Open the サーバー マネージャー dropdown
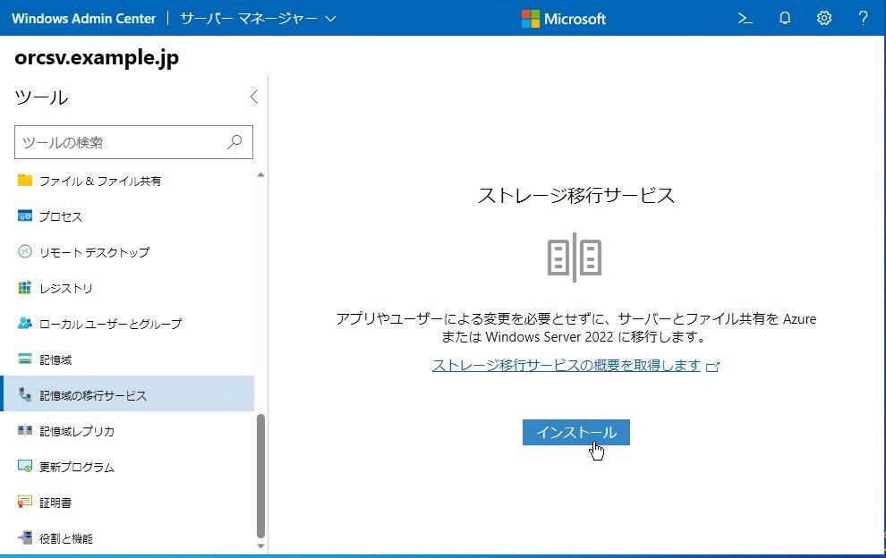Image resolution: width=886 pixels, height=558 pixels. coord(259,18)
